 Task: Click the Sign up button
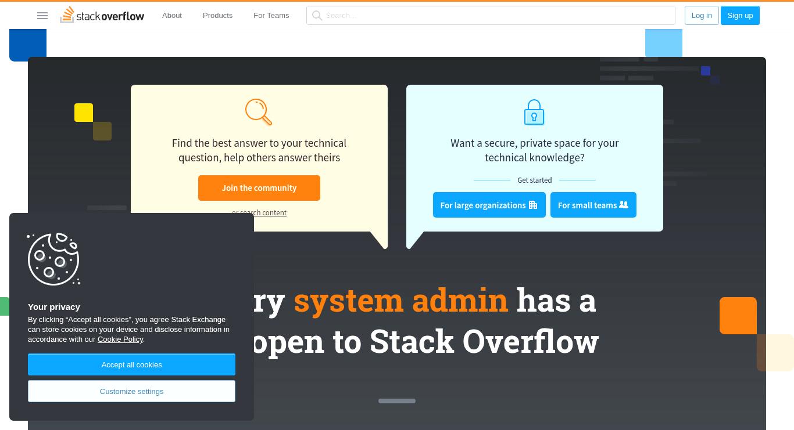point(740,16)
